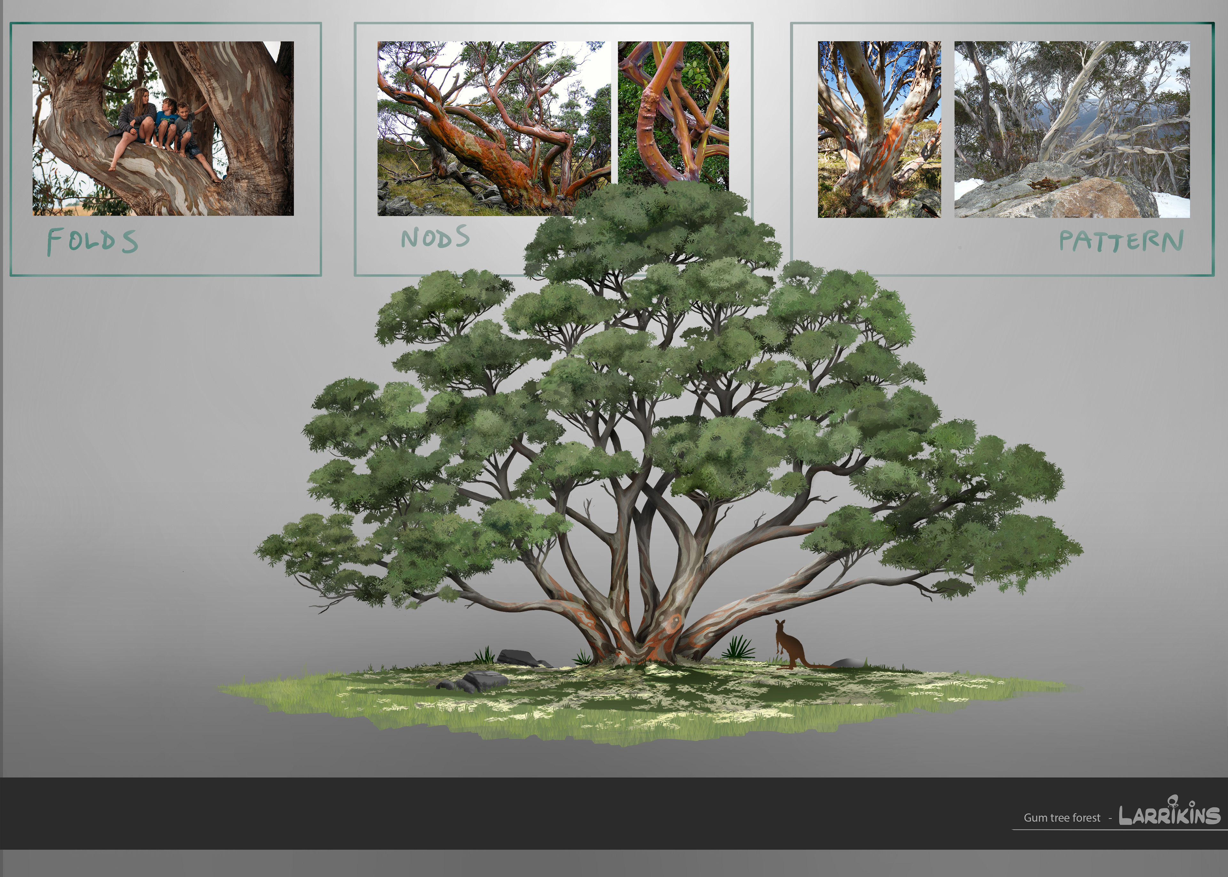Select the wide twisted orange branches photo

coord(494,128)
